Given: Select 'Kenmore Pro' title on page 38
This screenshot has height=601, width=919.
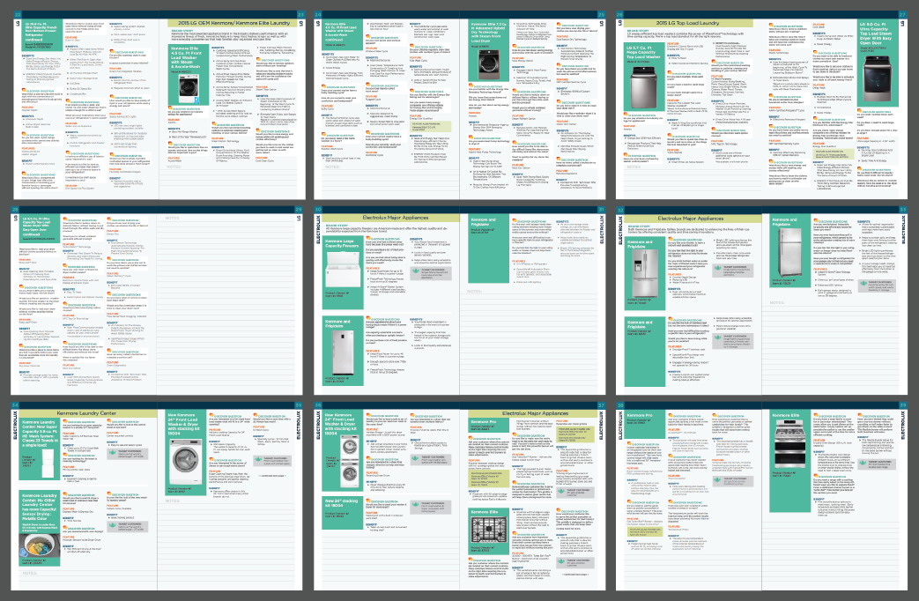Looking at the screenshot, I should pyautogui.click(x=639, y=415).
